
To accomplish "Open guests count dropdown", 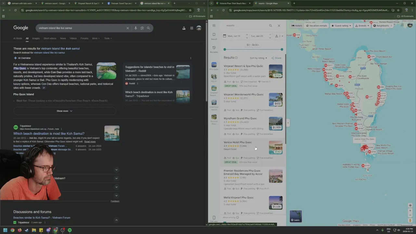I will (x=279, y=36).
